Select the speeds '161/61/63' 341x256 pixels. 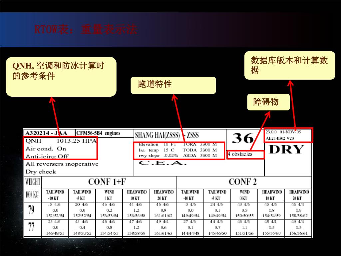coord(163,233)
